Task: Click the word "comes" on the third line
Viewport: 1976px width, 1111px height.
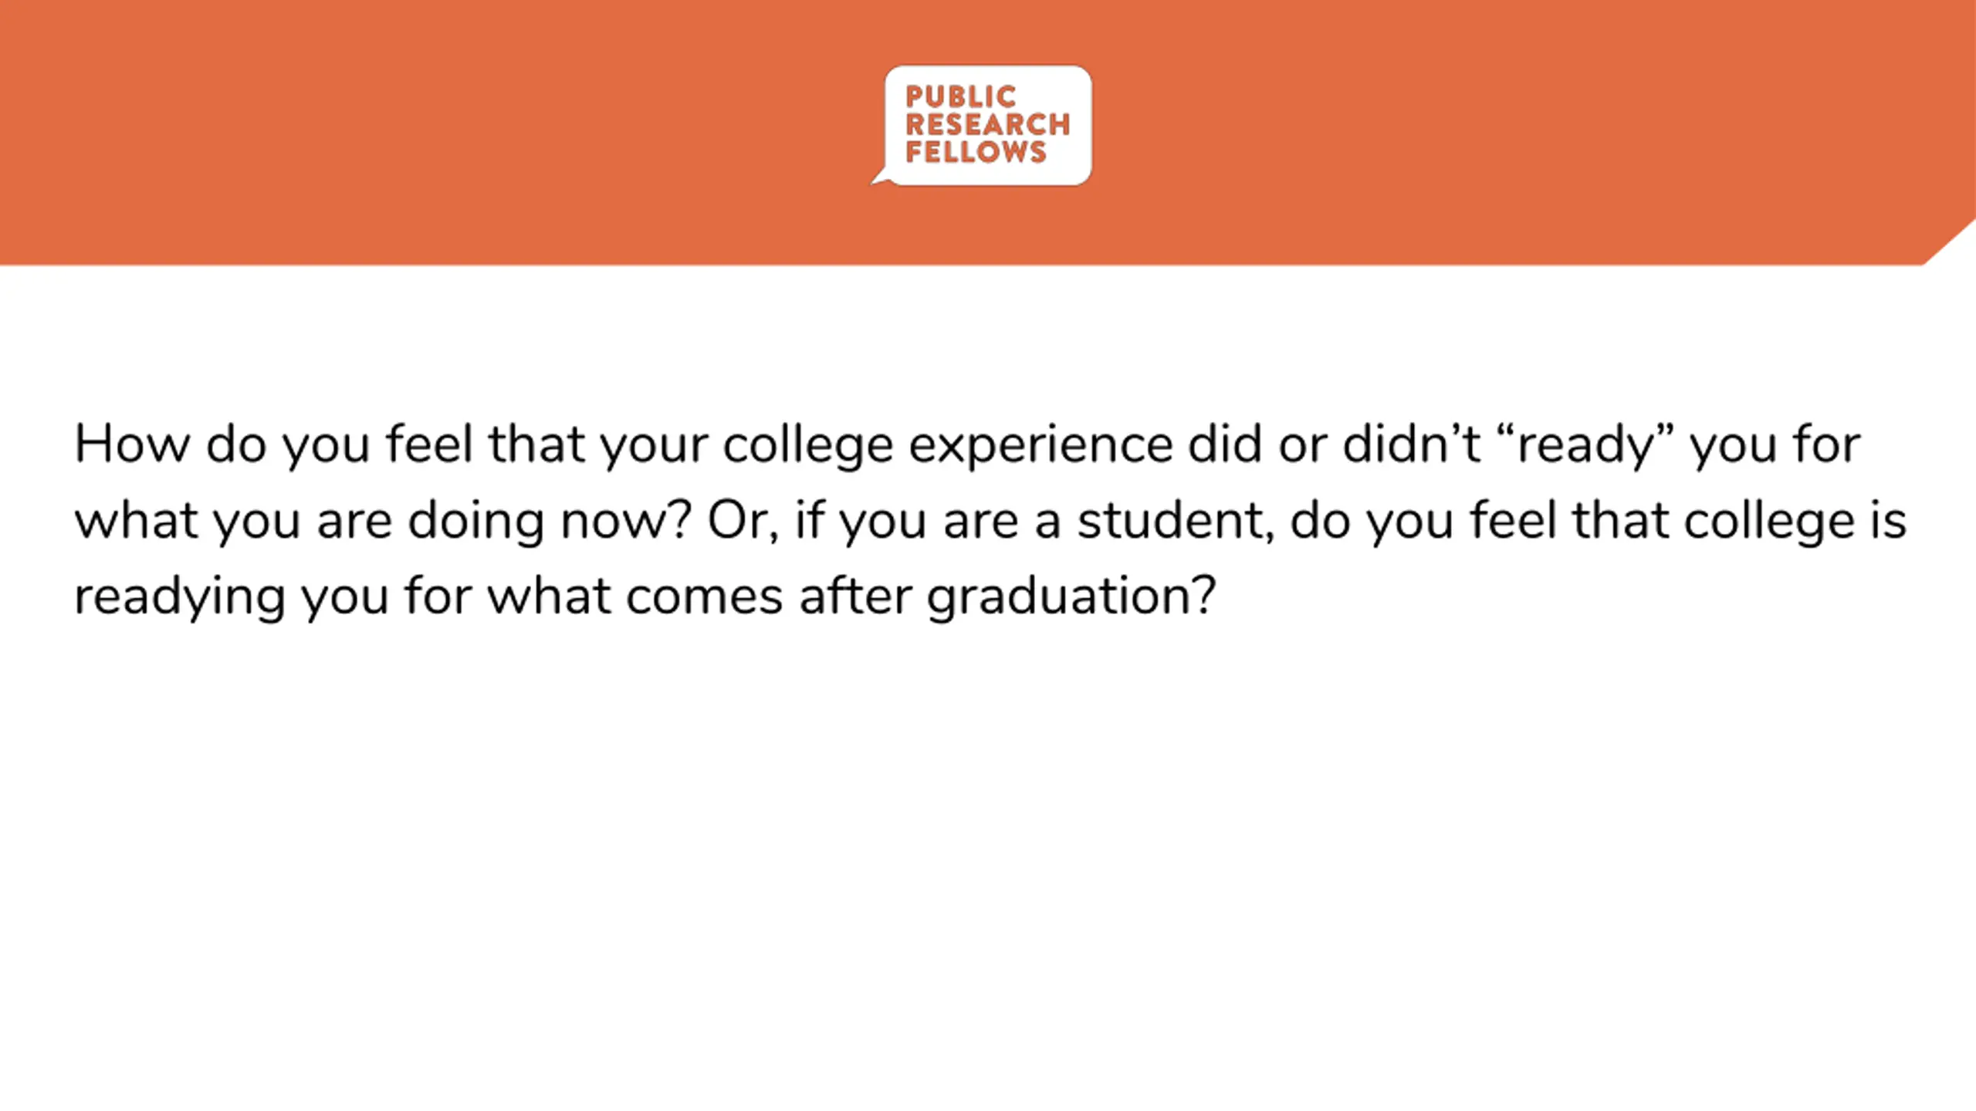Action: pos(704,599)
